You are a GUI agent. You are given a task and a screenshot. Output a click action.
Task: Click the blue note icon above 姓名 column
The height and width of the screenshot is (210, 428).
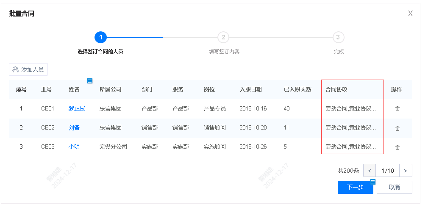tap(90, 81)
